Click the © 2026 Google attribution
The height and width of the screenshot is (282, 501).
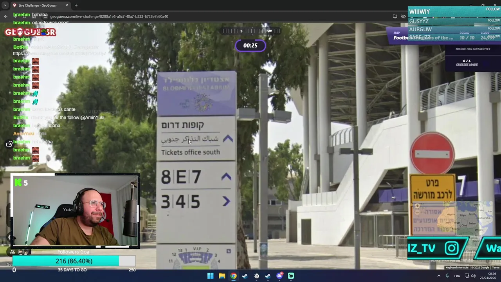480,268
